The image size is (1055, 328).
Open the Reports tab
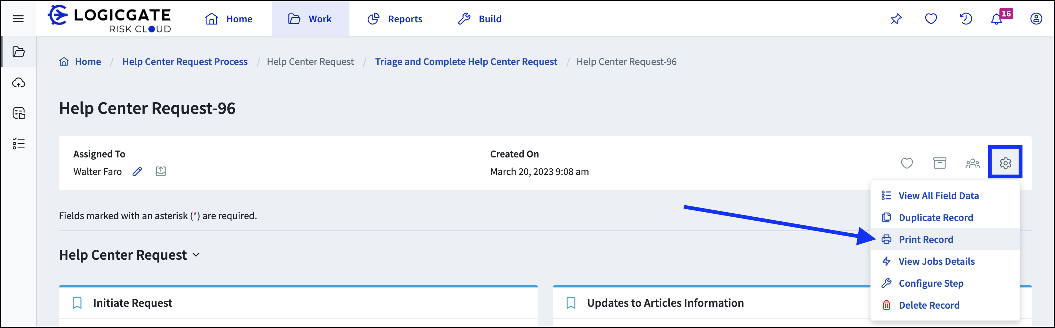(x=395, y=19)
